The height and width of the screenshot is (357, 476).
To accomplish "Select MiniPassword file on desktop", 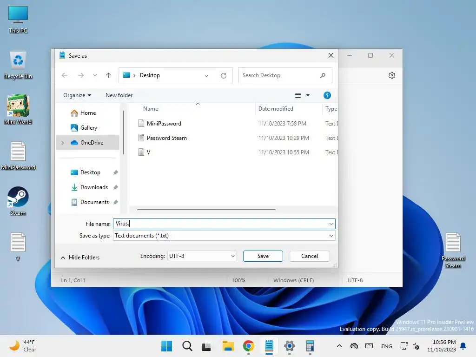I will [18, 156].
